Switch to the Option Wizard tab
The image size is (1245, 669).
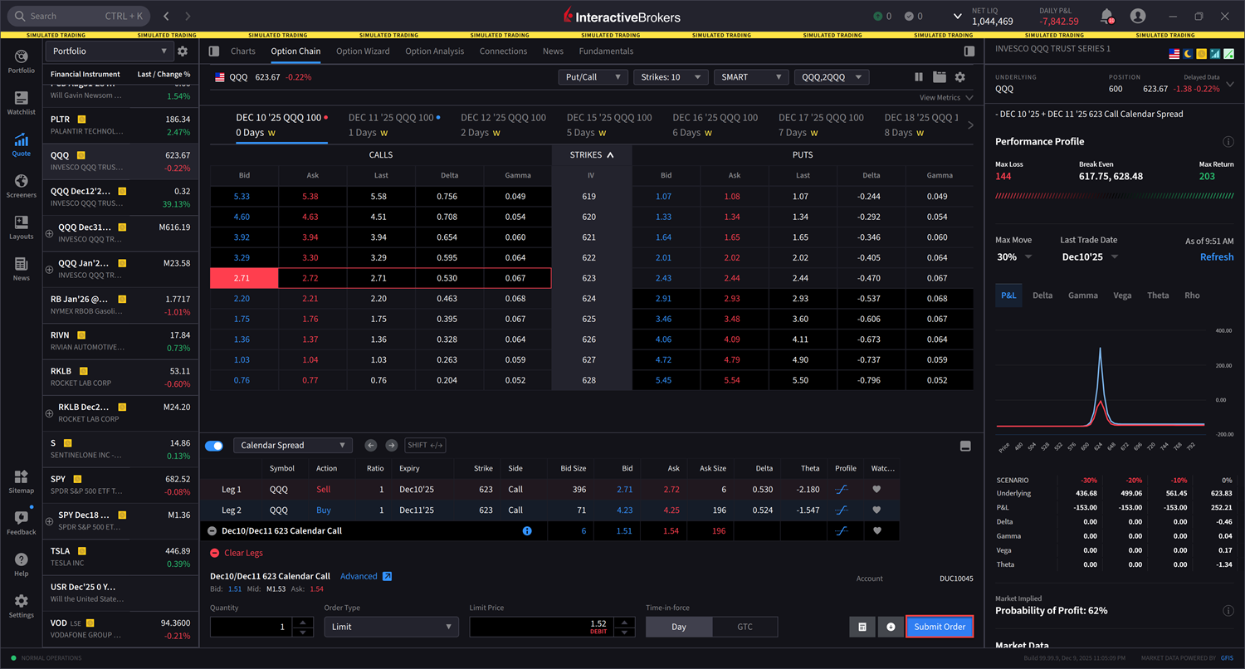click(363, 51)
